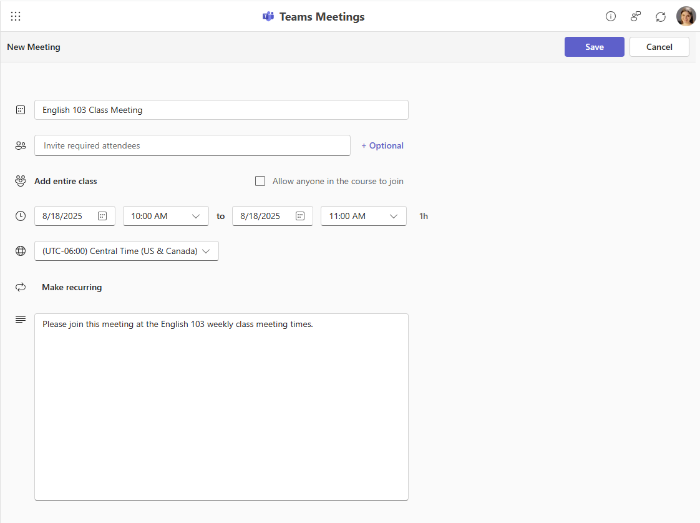700x523 pixels.
Task: Click the refresh icon in header
Action: (x=661, y=16)
